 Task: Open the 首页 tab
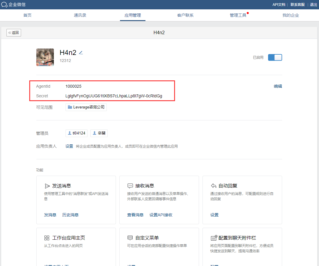coord(28,15)
